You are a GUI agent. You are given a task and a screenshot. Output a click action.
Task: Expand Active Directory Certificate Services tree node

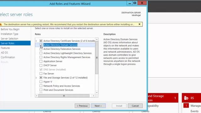[x=36, y=41]
